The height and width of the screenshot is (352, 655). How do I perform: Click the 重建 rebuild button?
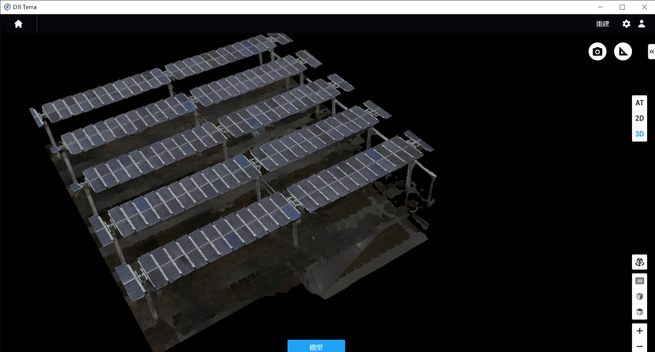[602, 24]
